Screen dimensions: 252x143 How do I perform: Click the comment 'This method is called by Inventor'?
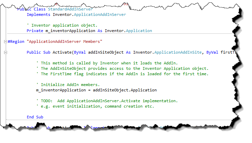tap(107, 63)
